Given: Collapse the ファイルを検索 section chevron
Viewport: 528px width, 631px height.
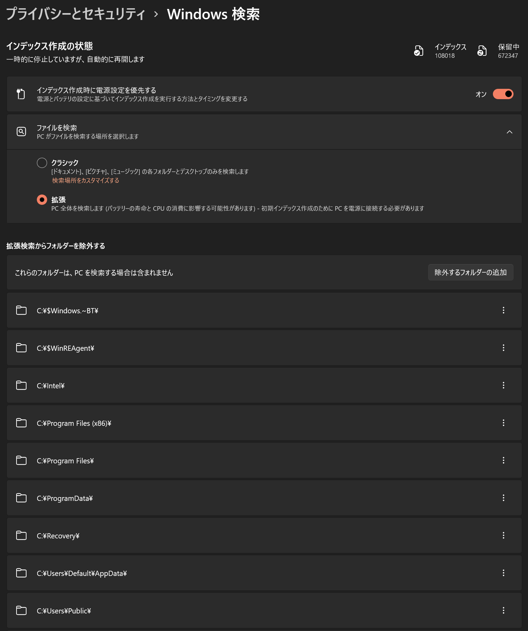Looking at the screenshot, I should (509, 132).
